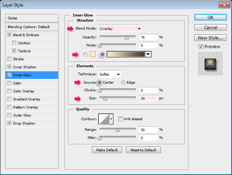Open the Bevel & Emboss settings
The width and height of the screenshot is (232, 175).
click(26, 35)
